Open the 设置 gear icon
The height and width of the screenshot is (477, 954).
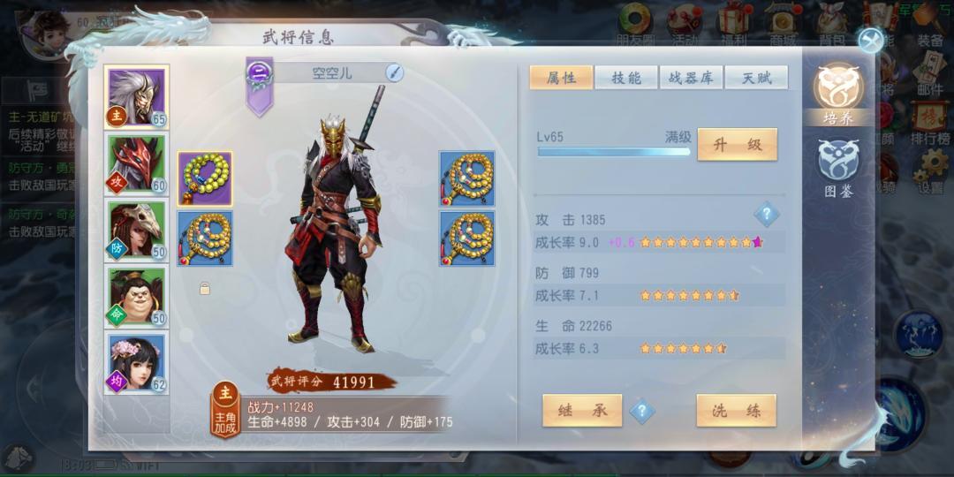930,171
